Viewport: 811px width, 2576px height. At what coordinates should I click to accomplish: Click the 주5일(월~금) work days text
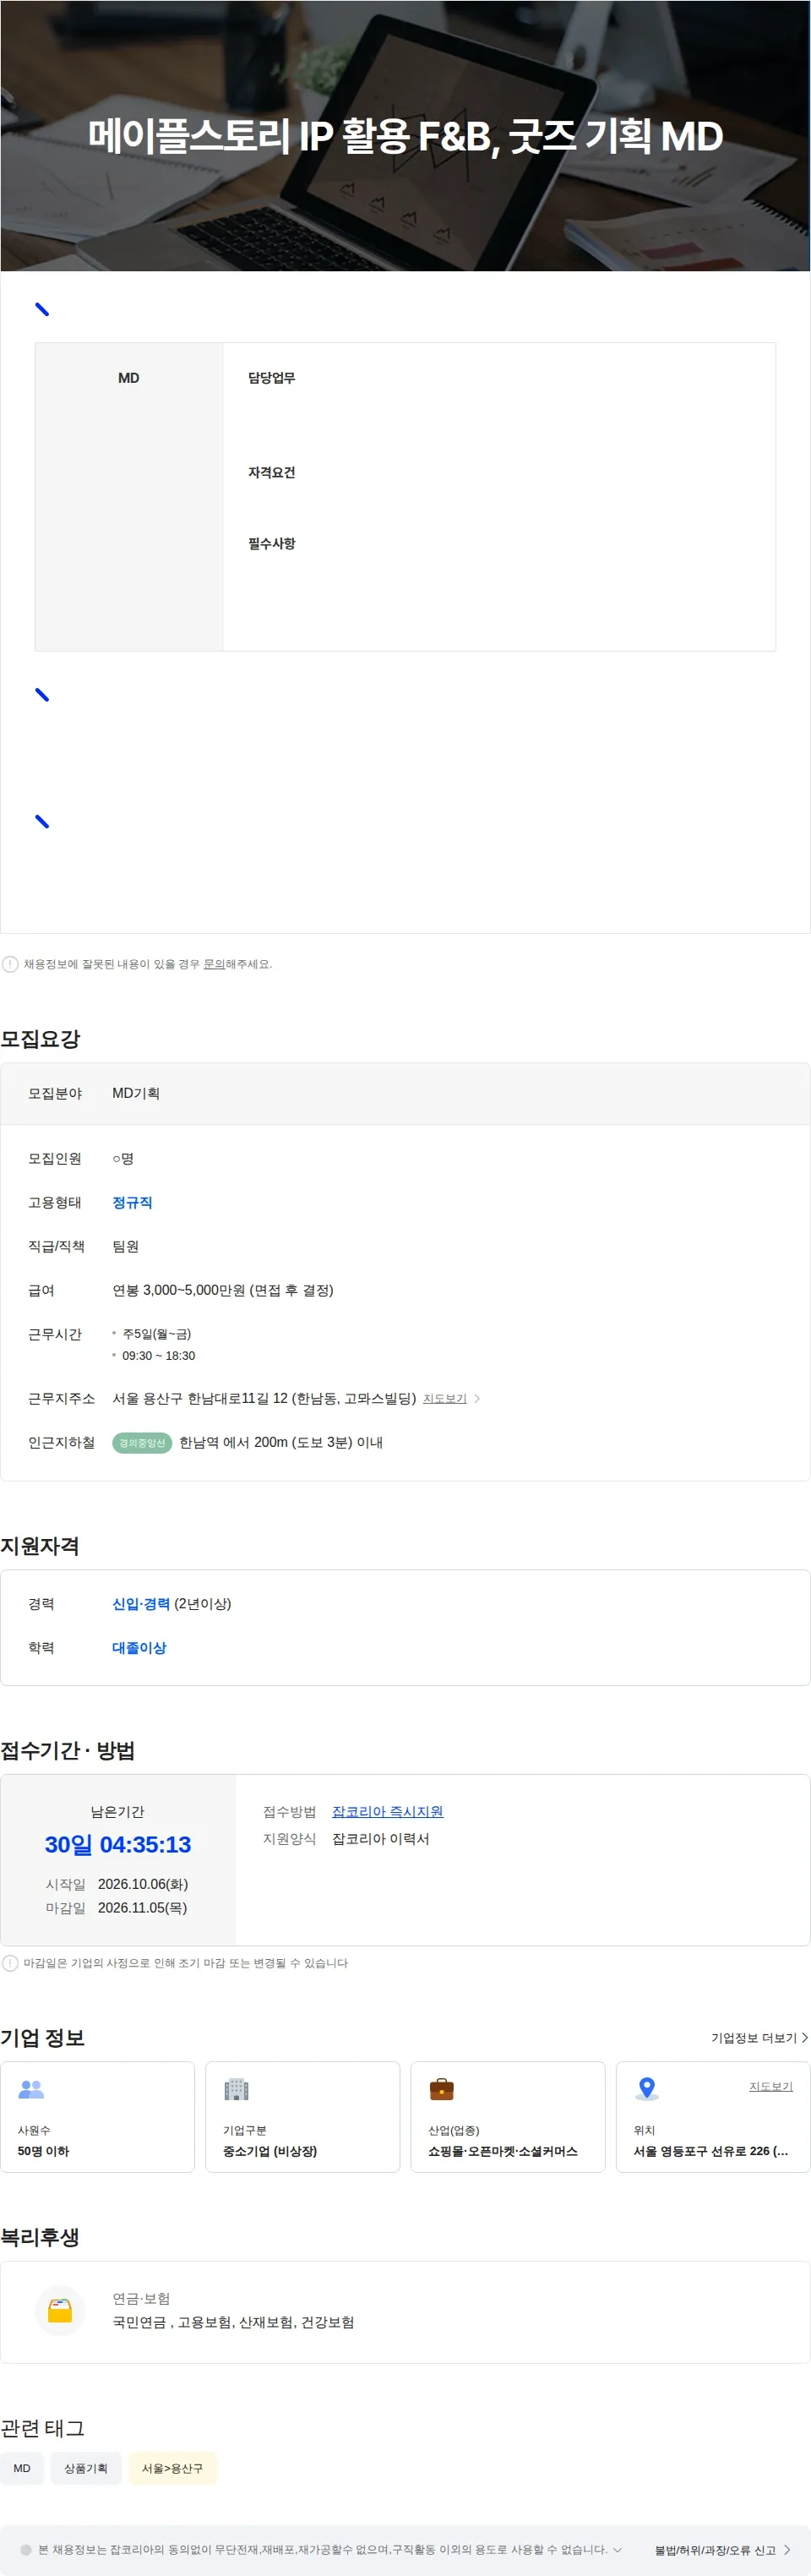[x=157, y=1334]
